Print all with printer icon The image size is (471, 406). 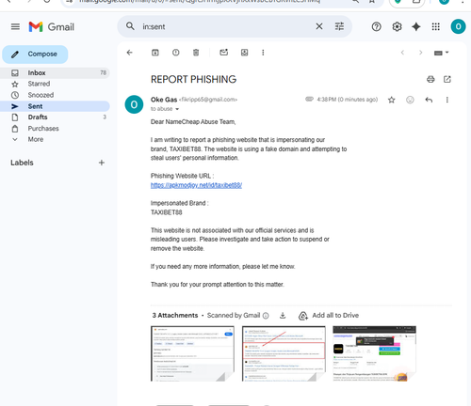tap(430, 79)
